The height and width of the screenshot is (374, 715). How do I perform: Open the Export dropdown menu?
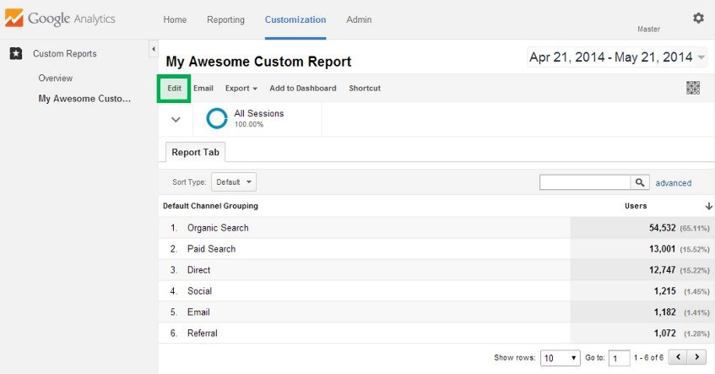pos(241,88)
